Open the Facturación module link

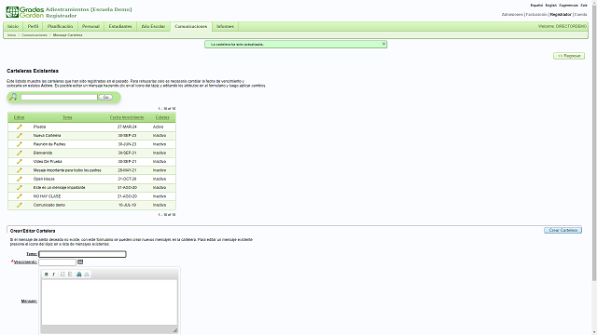(536, 15)
